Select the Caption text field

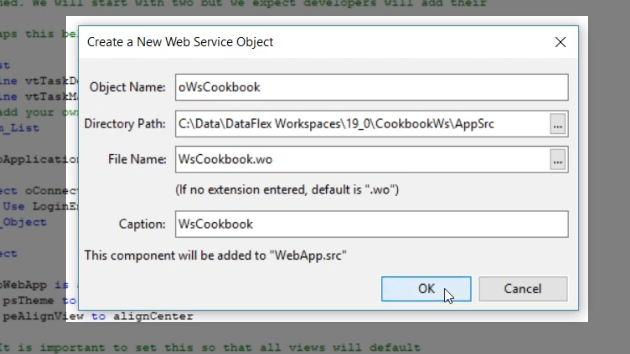coord(371,224)
